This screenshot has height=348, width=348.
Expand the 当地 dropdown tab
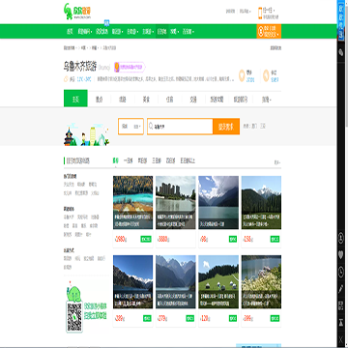point(266,100)
